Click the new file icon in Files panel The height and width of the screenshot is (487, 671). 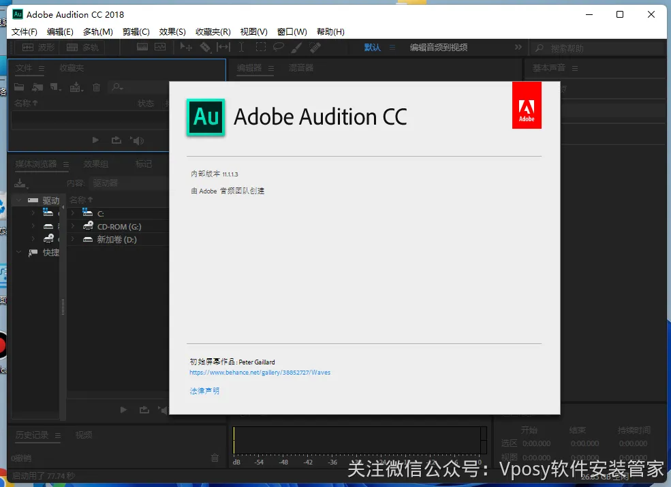(56, 87)
